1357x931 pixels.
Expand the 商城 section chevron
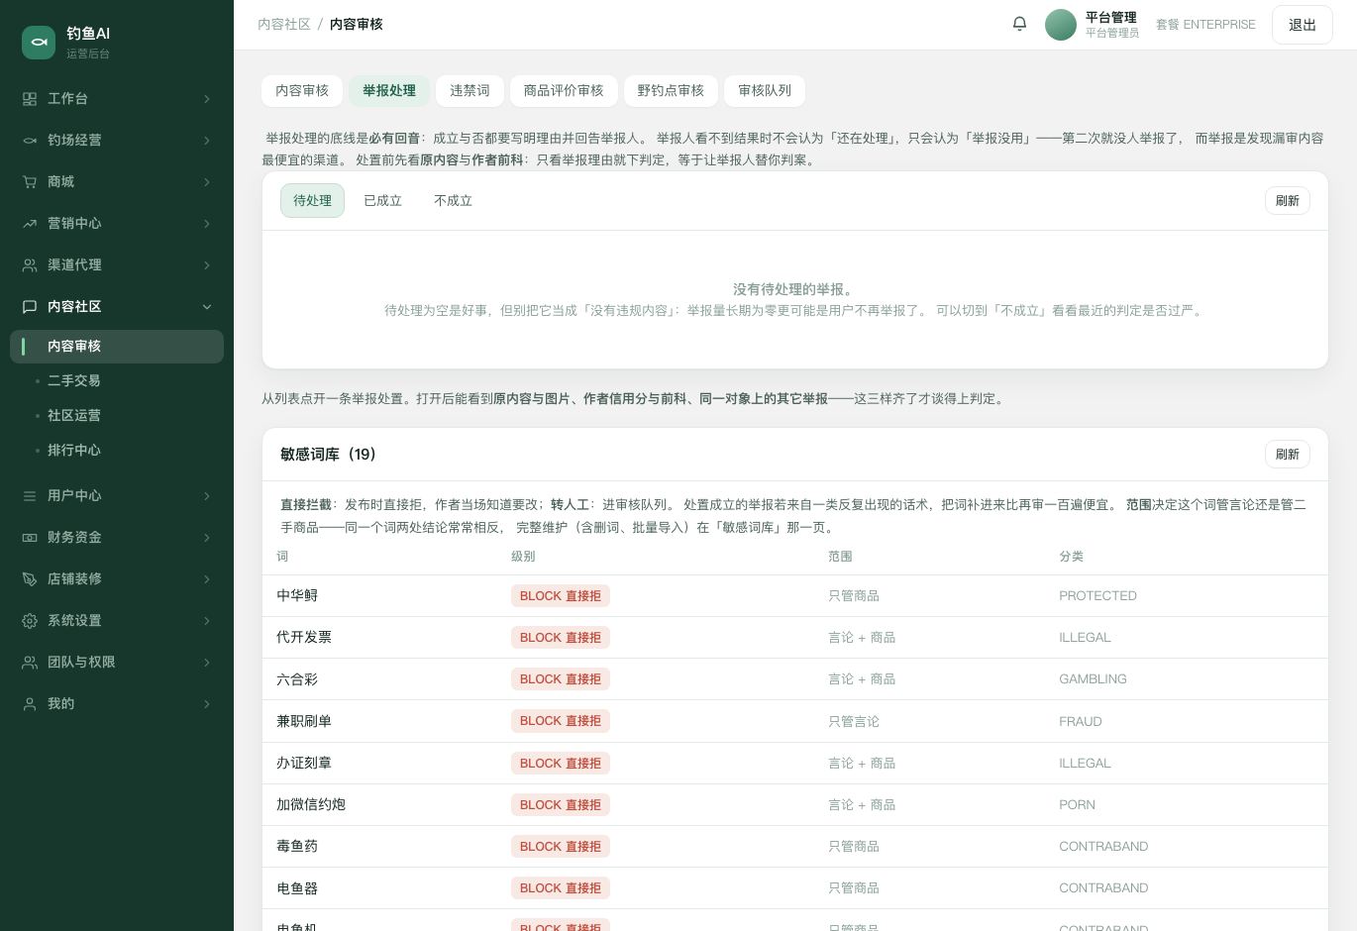click(207, 182)
